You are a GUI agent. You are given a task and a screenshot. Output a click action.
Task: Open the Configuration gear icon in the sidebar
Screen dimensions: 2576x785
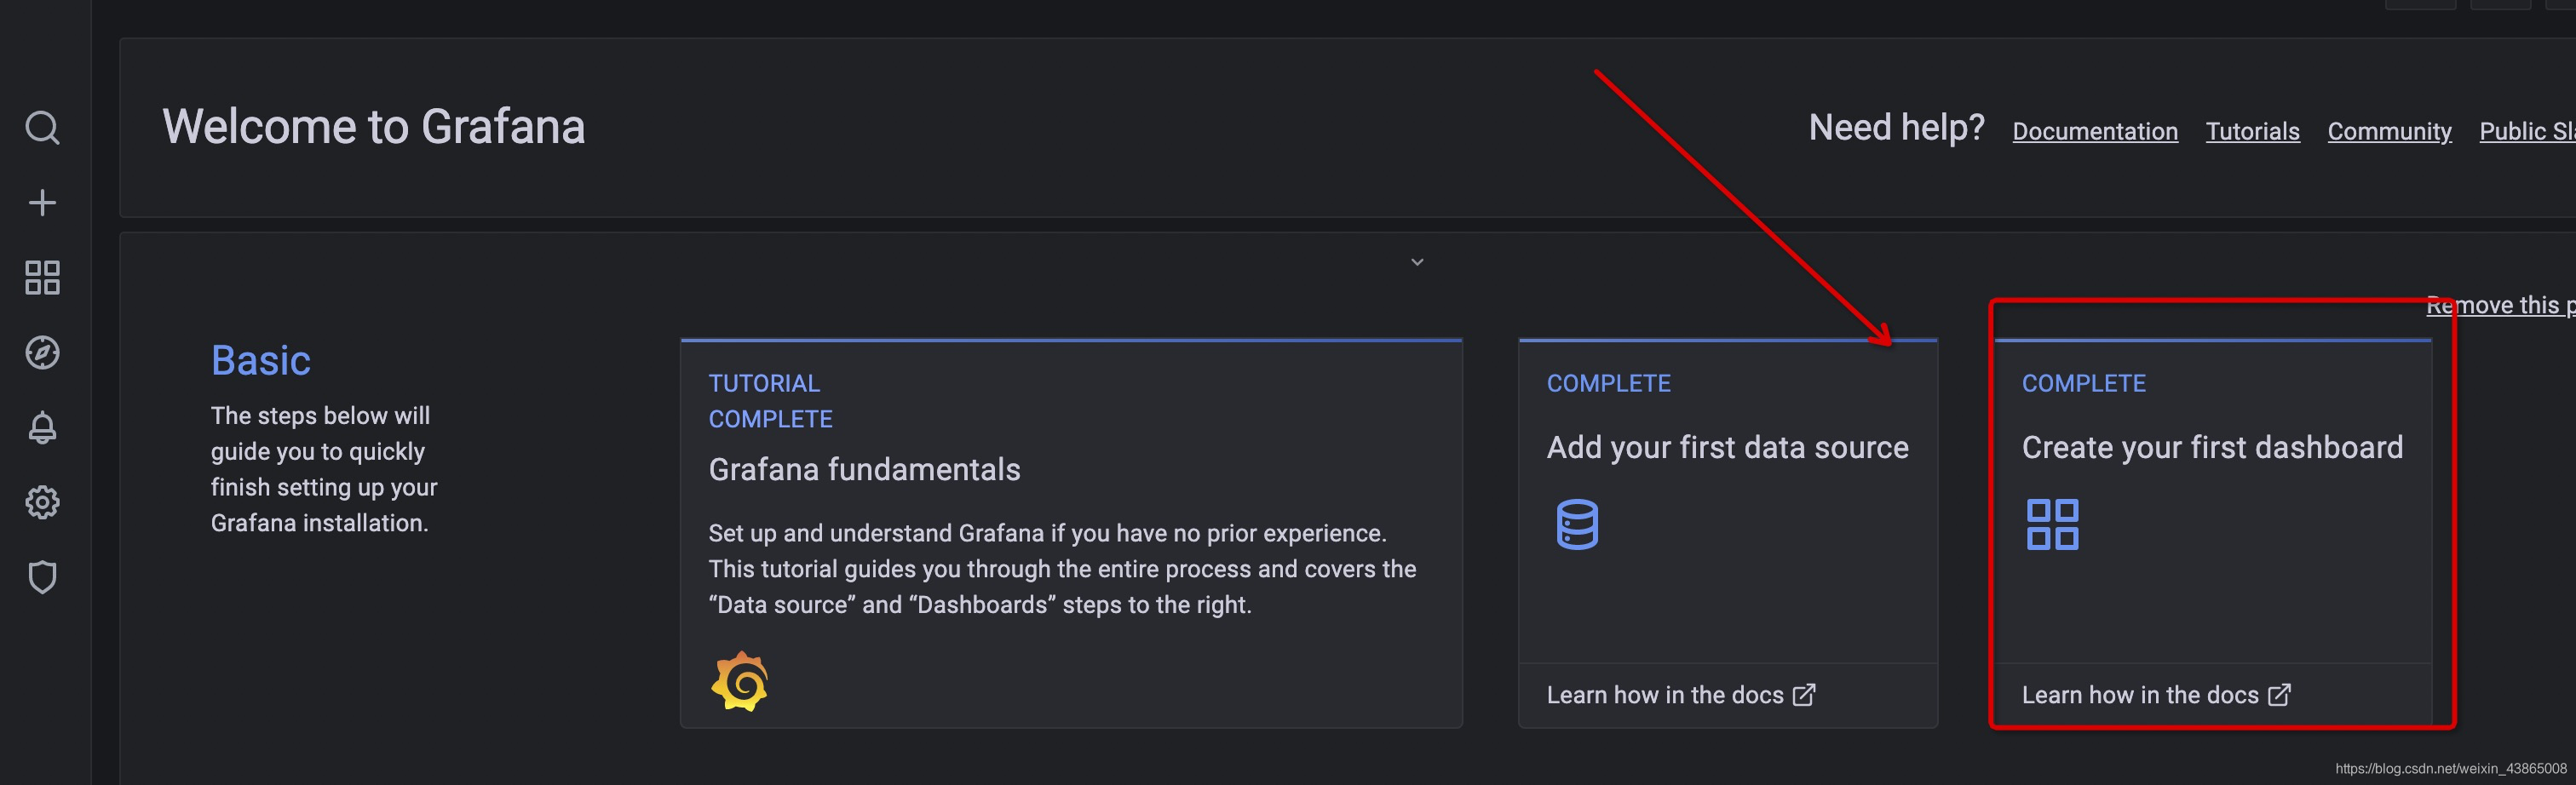point(42,502)
